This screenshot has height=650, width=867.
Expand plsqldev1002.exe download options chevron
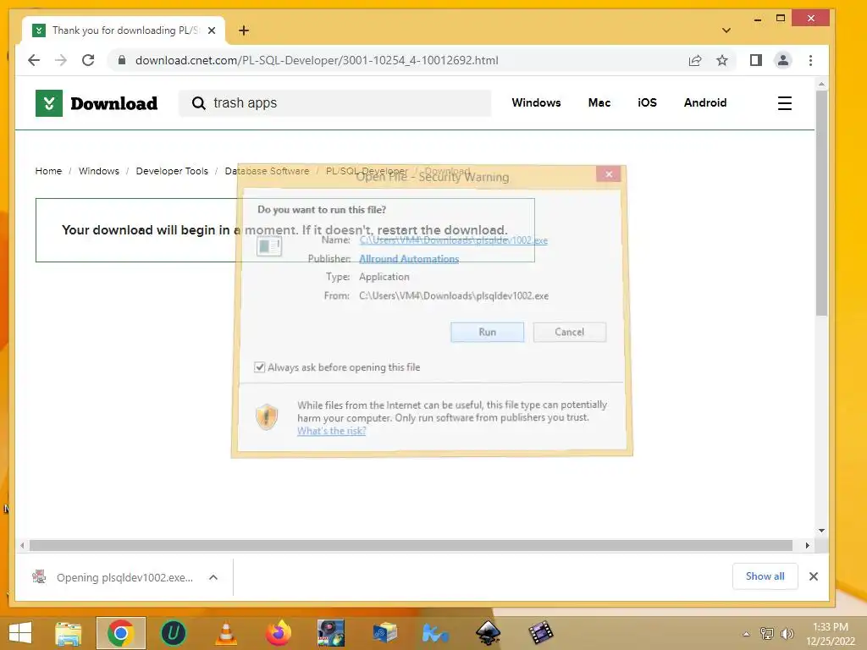[213, 577]
